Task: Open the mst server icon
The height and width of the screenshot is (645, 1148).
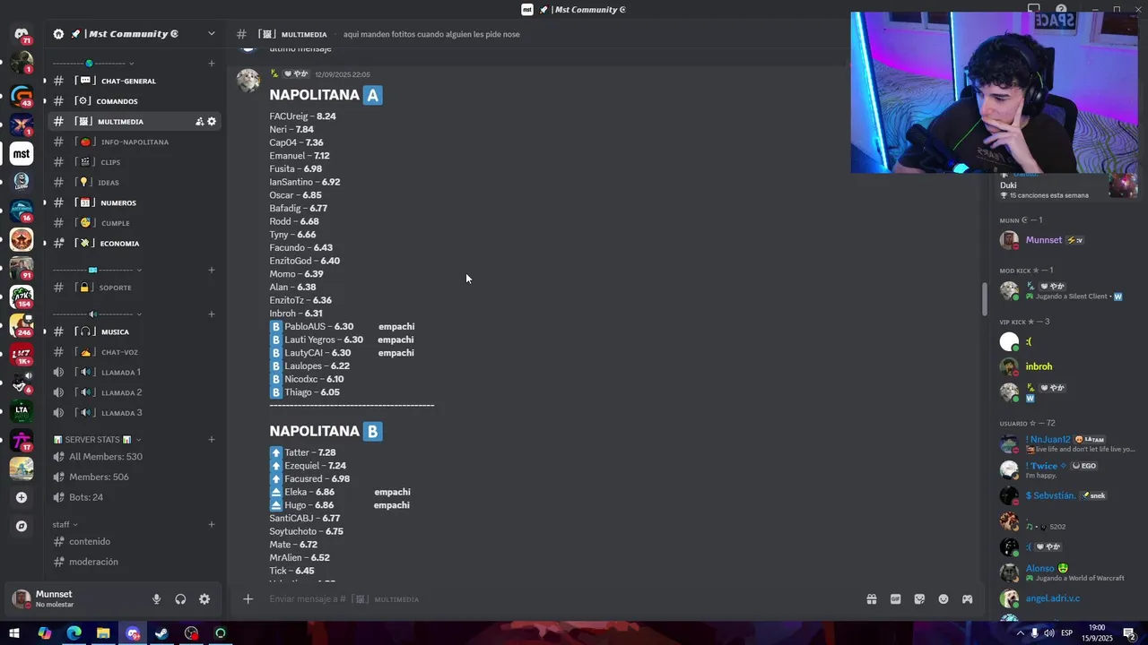Action: (x=22, y=153)
